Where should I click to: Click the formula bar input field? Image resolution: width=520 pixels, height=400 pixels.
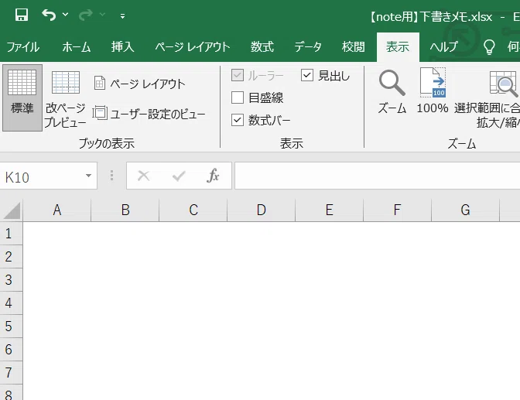pyautogui.click(x=378, y=176)
